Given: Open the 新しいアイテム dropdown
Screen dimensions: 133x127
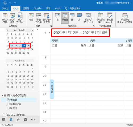Looking at the screenshot, I should (x=20, y=18).
